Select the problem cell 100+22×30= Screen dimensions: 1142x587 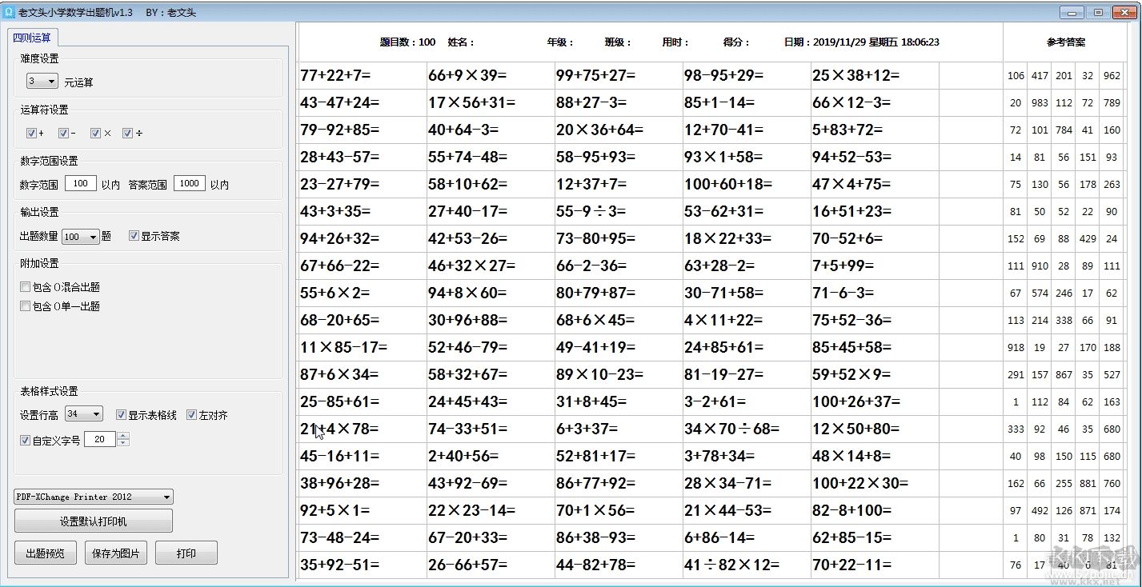point(875,484)
